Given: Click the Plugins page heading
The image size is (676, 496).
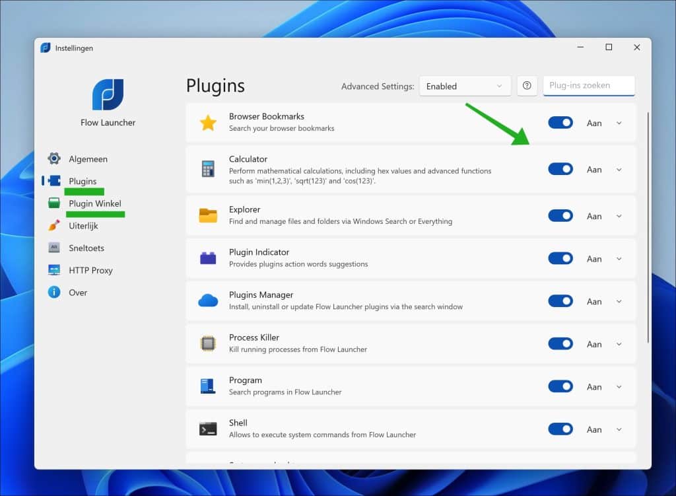Looking at the screenshot, I should (x=216, y=86).
